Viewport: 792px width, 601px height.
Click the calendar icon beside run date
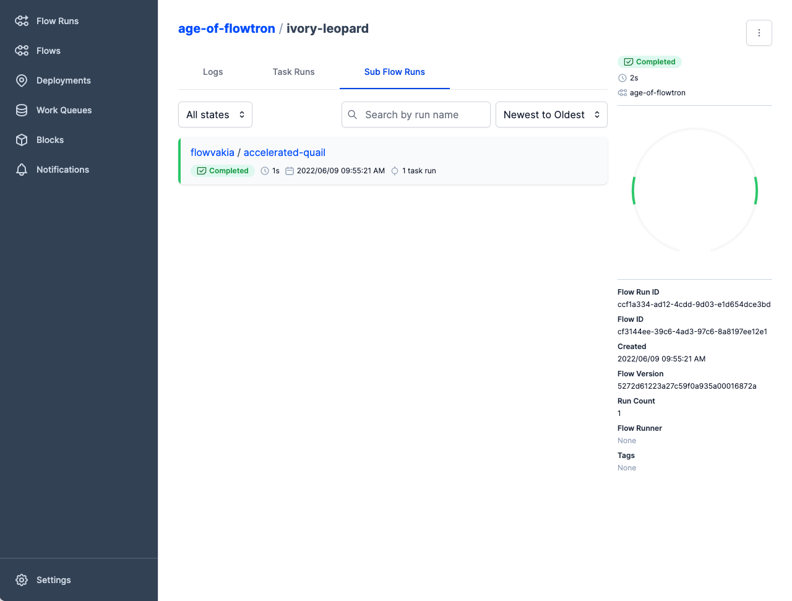coord(289,171)
